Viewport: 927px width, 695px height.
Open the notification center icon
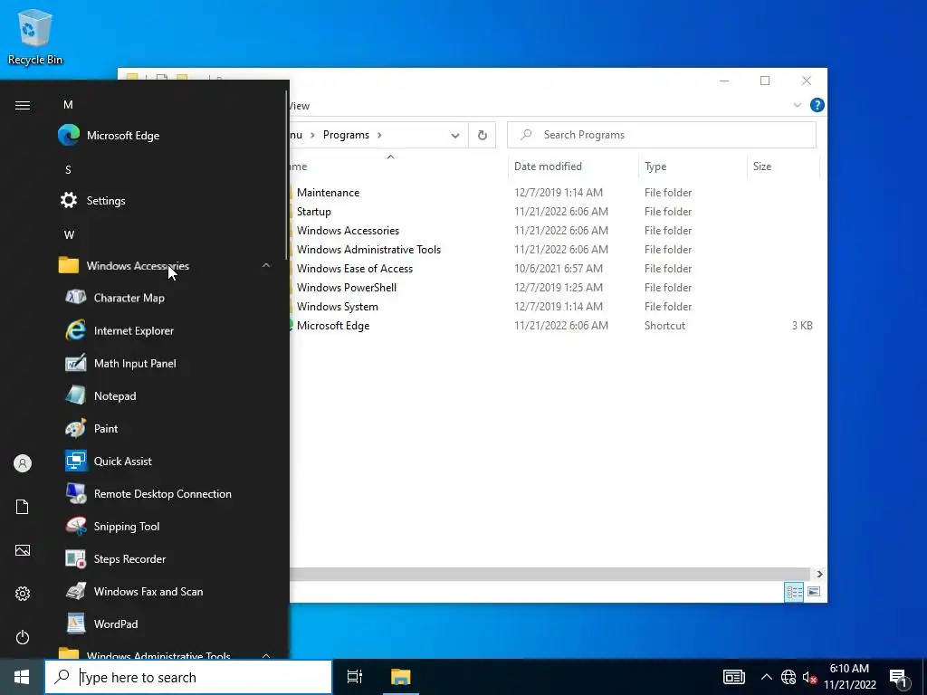click(x=899, y=678)
